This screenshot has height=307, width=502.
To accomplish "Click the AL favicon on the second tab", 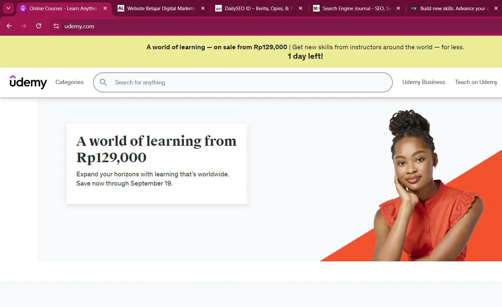I will (x=121, y=8).
